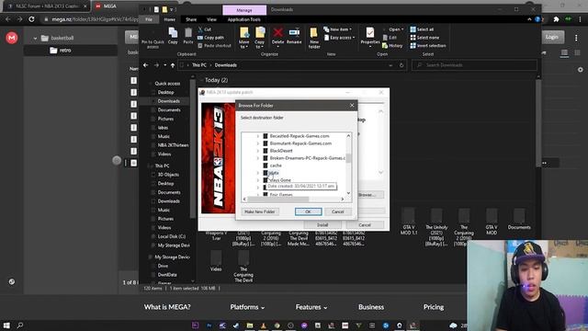The image size is (588, 331).
Task: Click Install in the update patch window
Action: coord(322,224)
